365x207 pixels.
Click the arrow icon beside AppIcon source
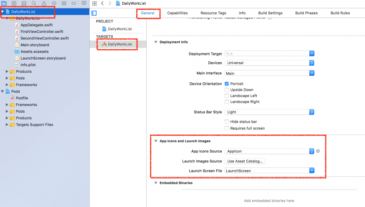318,151
